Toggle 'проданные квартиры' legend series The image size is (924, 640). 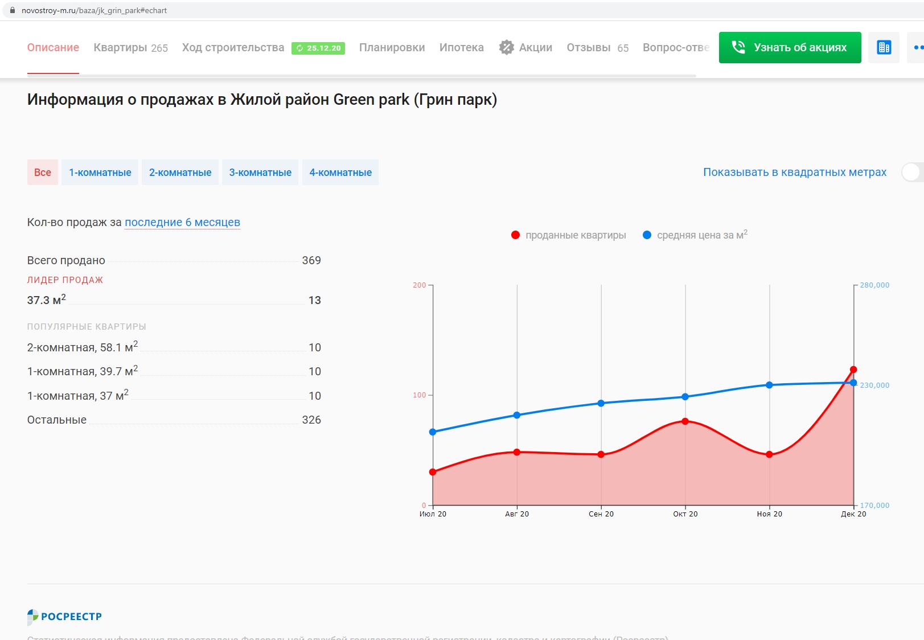click(x=569, y=235)
